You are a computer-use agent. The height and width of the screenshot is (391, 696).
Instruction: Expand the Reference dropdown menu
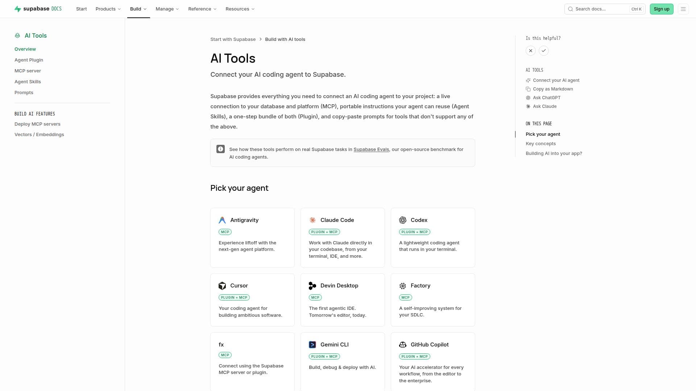(x=202, y=9)
